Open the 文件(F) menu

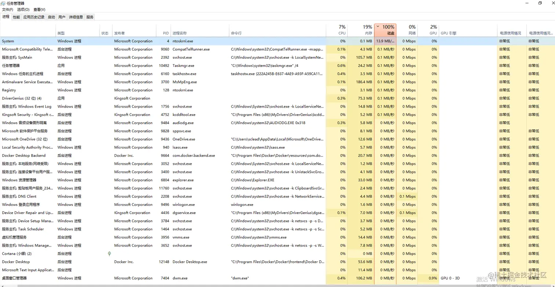click(8, 10)
